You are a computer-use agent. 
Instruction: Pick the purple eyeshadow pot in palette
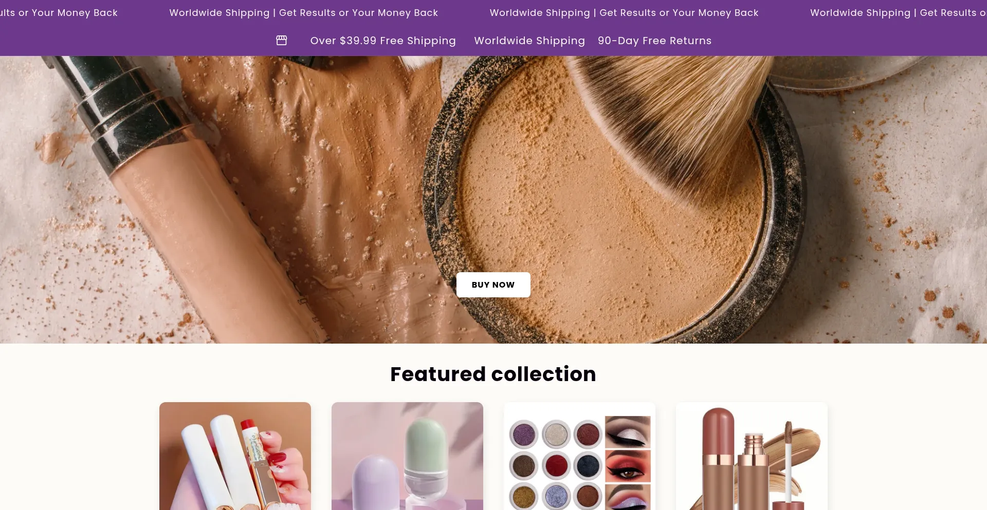pyautogui.click(x=523, y=435)
